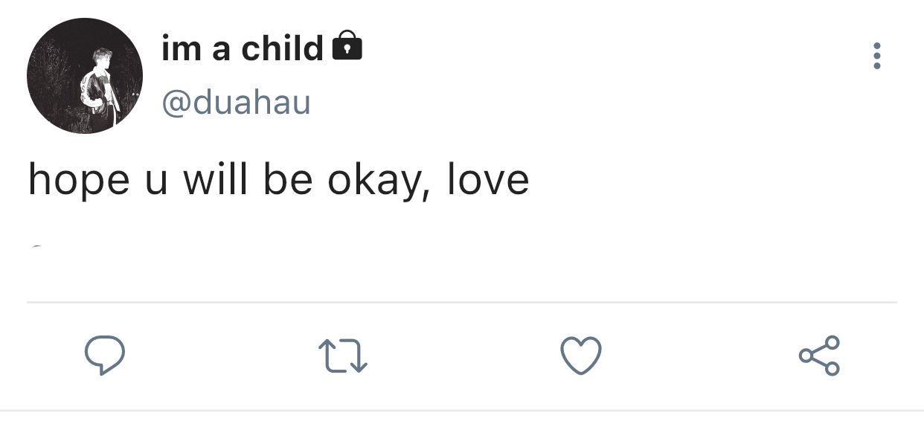The image size is (924, 424).
Task: View the circular black-and-white avatar image
Action: click(85, 76)
